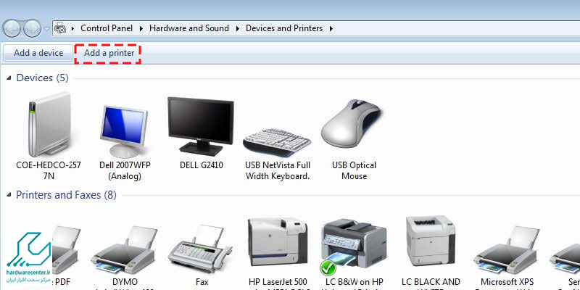Image resolution: width=580 pixels, height=290 pixels.
Task: Select the DELL G2410 monitor icon
Action: [201, 125]
